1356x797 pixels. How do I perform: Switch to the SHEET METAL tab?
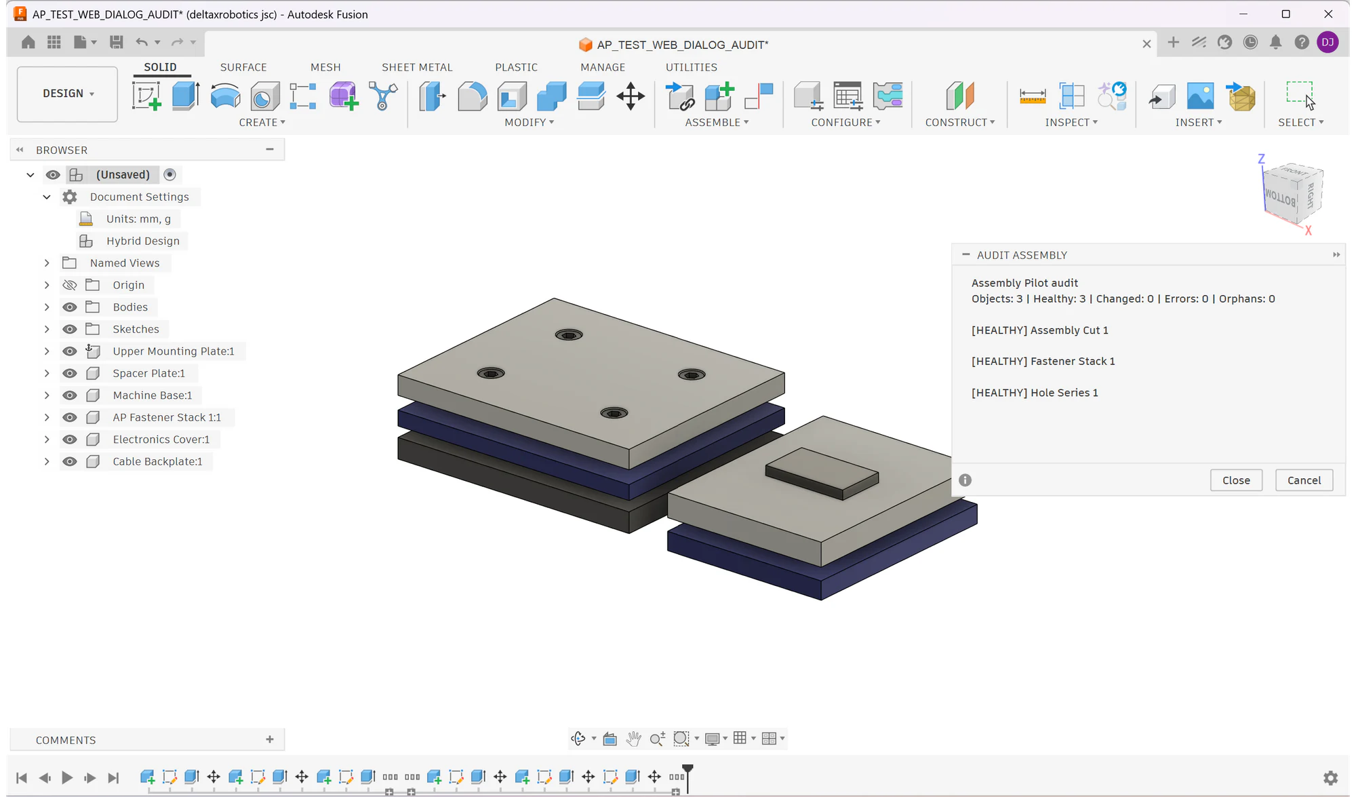click(417, 67)
